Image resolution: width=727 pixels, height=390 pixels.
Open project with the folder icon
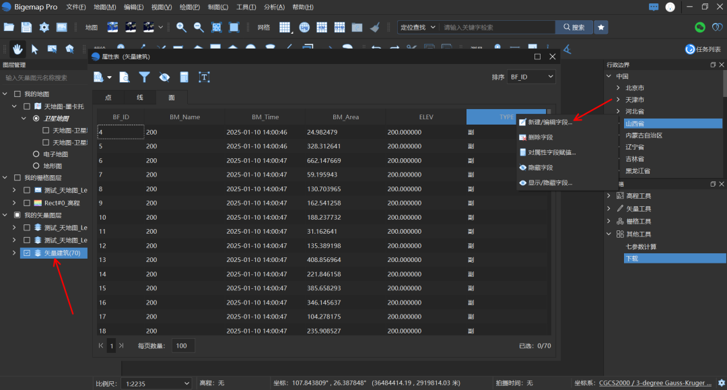click(9, 28)
